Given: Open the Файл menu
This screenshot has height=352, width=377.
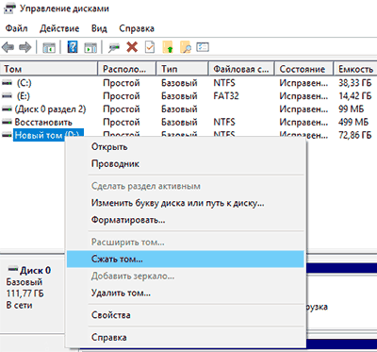Looking at the screenshot, I should tap(16, 28).
